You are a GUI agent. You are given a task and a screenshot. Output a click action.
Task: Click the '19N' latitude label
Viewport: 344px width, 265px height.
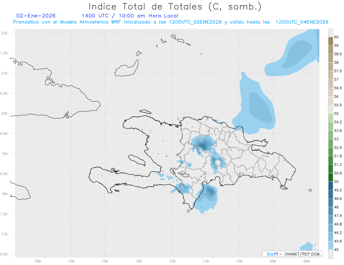tap(5, 154)
